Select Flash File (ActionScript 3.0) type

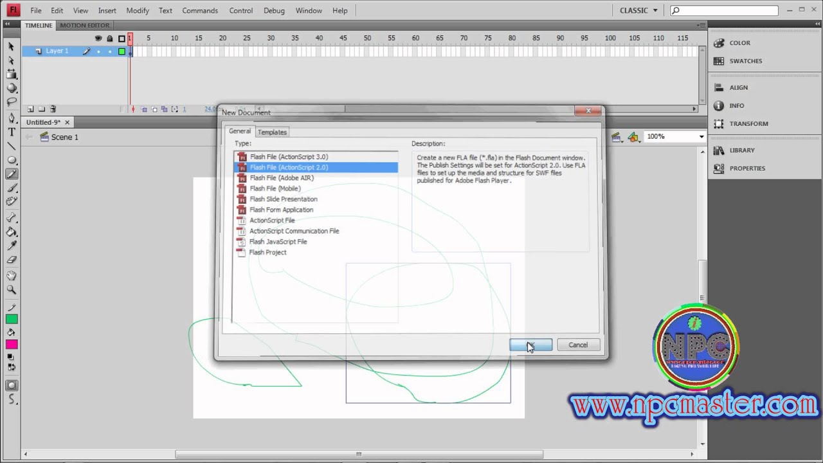(x=316, y=156)
